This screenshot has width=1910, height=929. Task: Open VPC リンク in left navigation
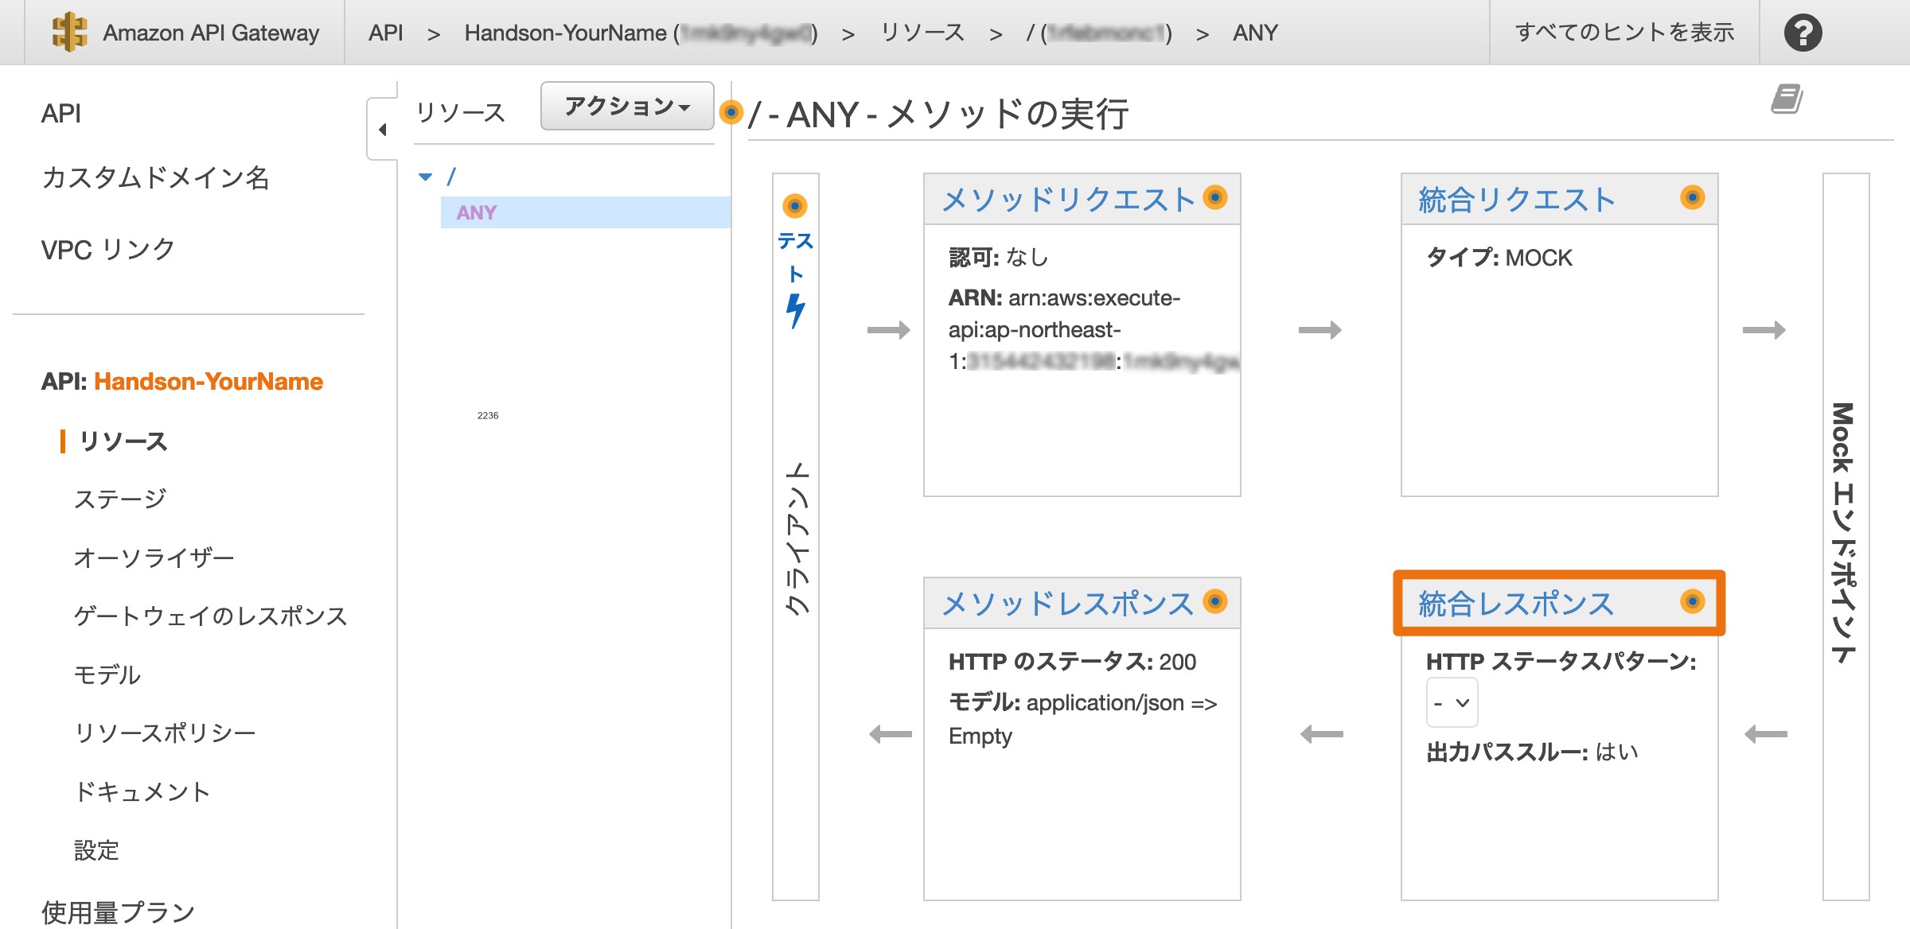coord(107,250)
